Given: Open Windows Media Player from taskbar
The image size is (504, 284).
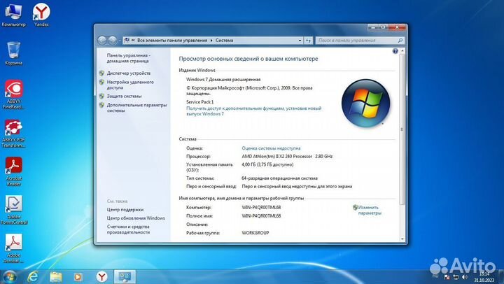Looking at the screenshot, I should 78,276.
